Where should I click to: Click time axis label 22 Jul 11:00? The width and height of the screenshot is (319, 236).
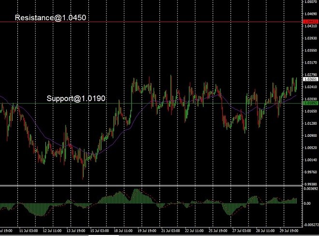click(194, 231)
